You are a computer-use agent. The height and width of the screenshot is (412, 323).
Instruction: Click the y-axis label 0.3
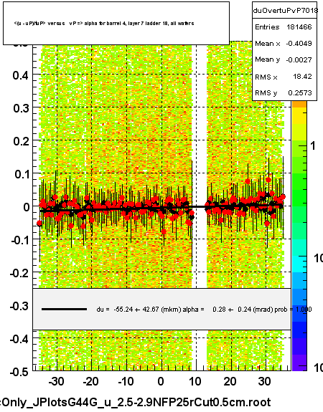(x=21, y=108)
